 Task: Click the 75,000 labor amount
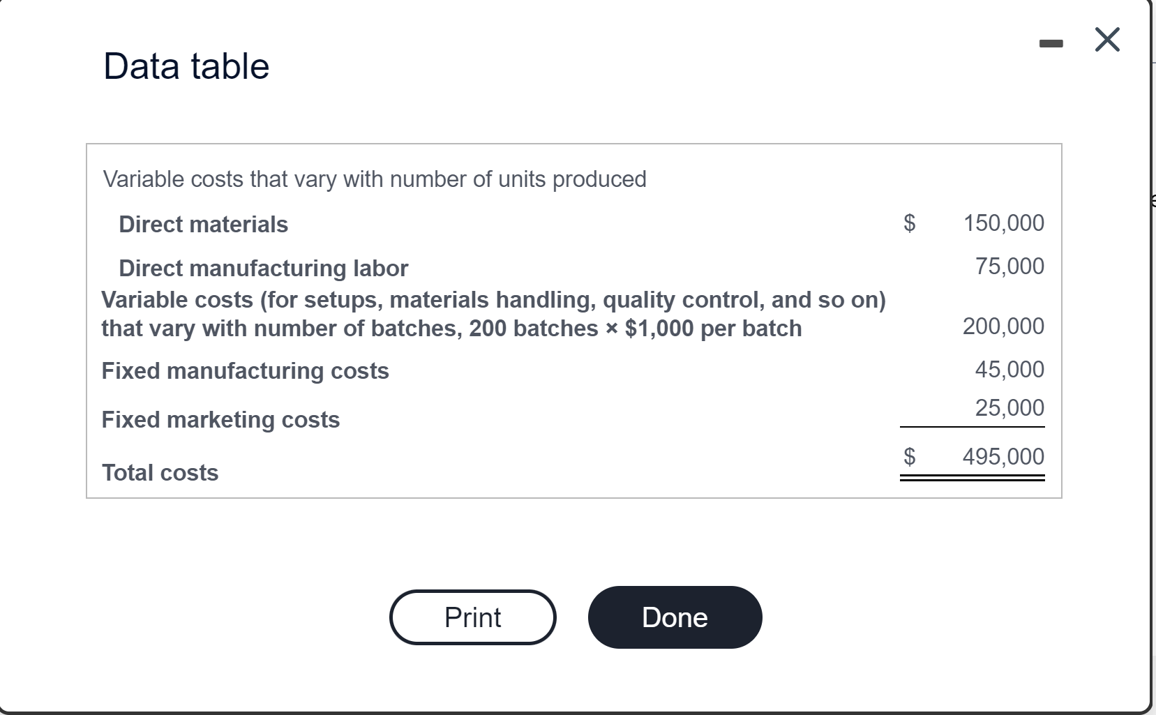coord(1009,266)
